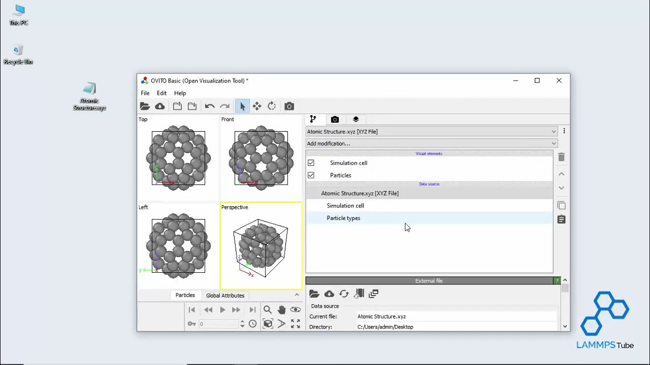
Task: Click the clipboard paste icon in pipeline sidebar
Action: tap(561, 220)
